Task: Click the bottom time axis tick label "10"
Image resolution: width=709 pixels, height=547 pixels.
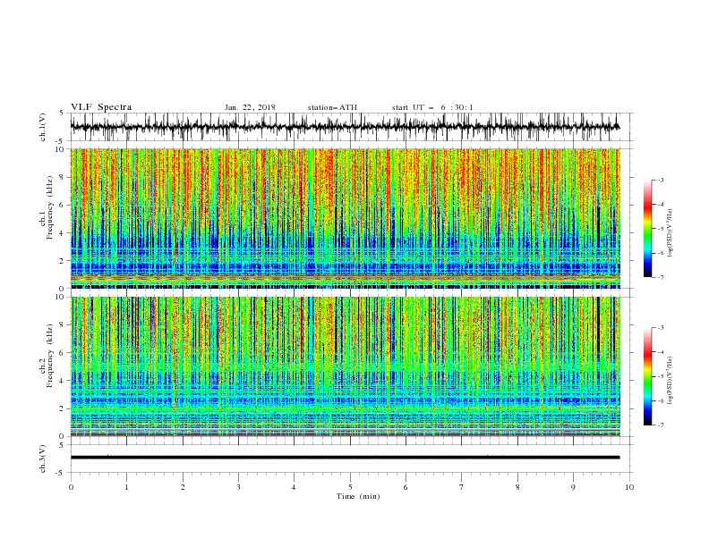Action: point(629,487)
